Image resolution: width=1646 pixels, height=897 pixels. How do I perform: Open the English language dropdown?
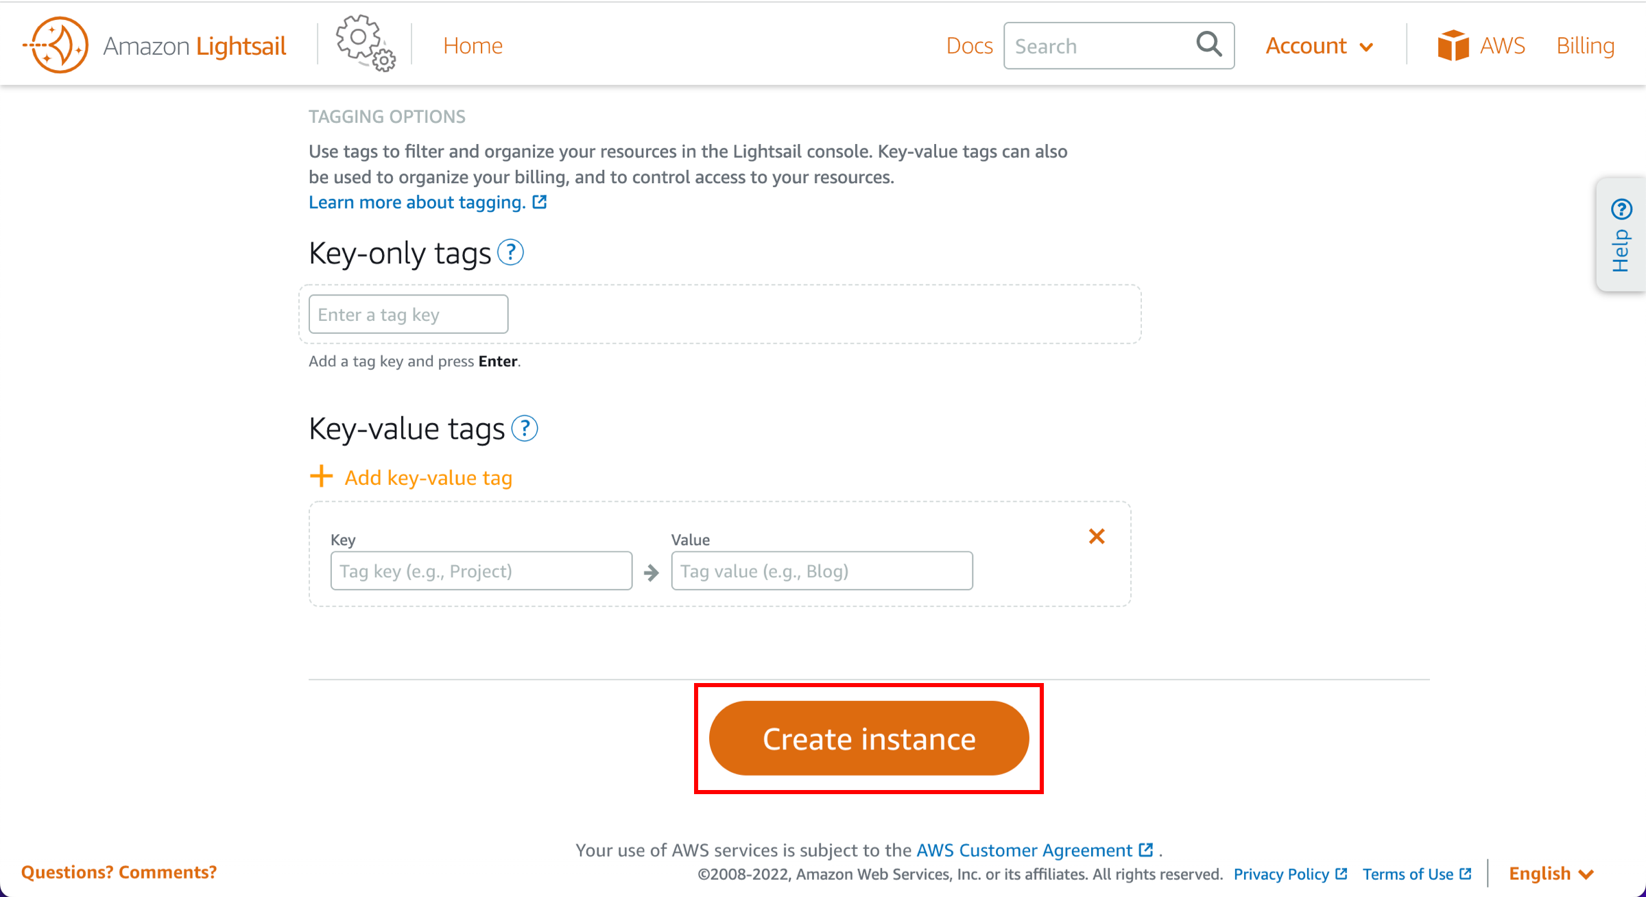tap(1551, 873)
